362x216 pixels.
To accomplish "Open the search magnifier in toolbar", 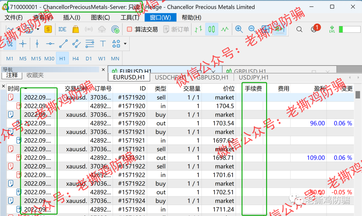I will 299,29.
